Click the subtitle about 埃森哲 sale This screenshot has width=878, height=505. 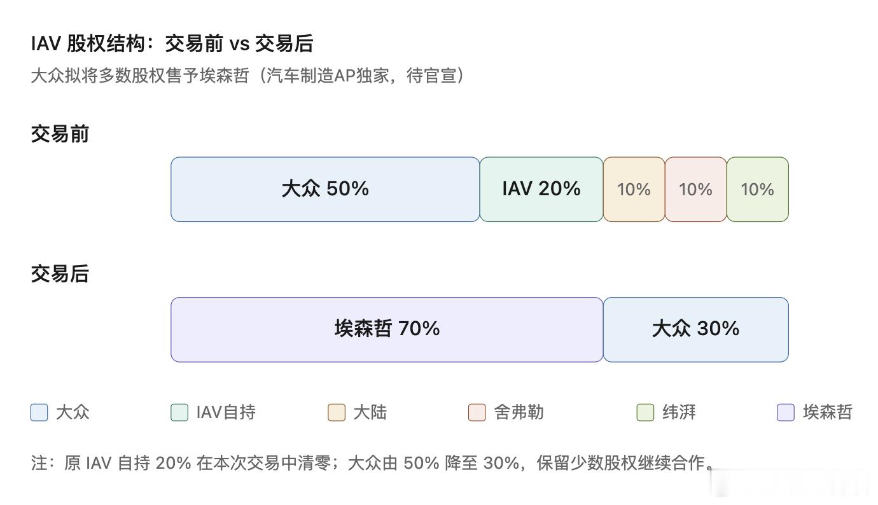pyautogui.click(x=247, y=76)
